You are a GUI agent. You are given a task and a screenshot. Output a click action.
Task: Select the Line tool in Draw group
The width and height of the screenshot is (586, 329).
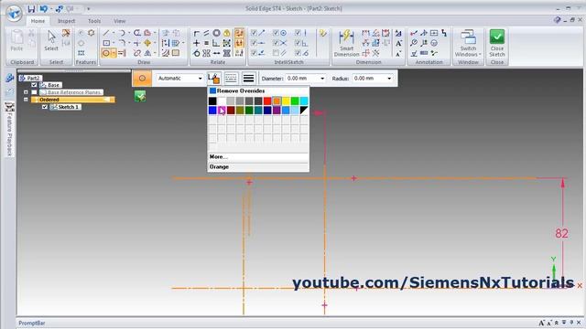(106, 33)
